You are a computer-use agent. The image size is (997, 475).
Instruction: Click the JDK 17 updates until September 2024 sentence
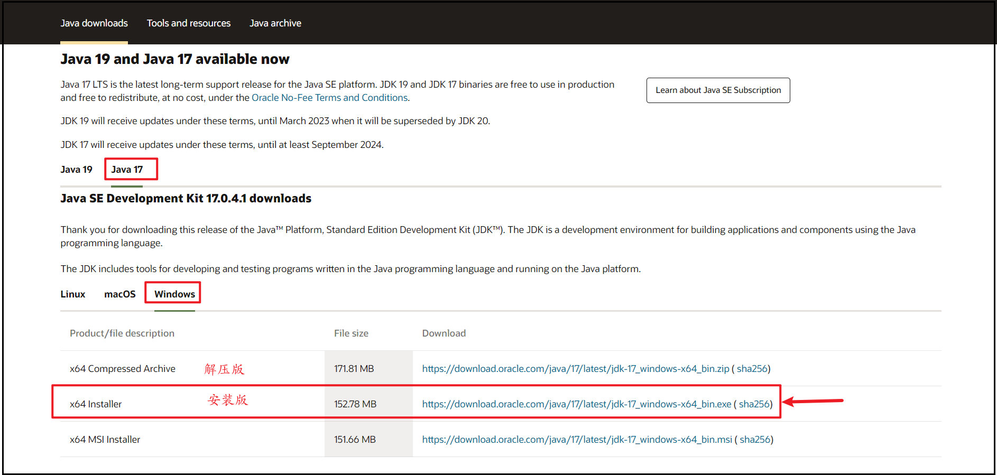coord(222,145)
